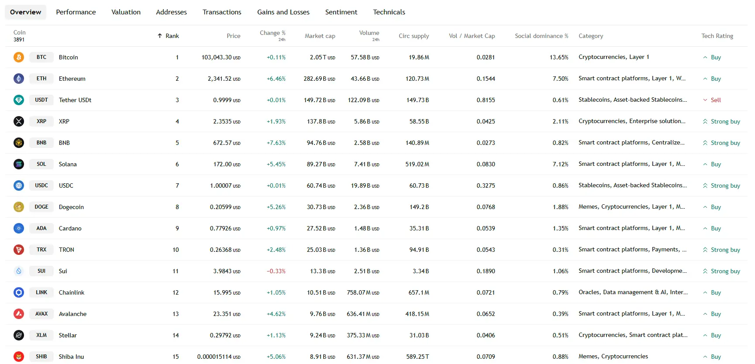Open the Addresses tab
This screenshot has height=364, width=755.
point(172,12)
